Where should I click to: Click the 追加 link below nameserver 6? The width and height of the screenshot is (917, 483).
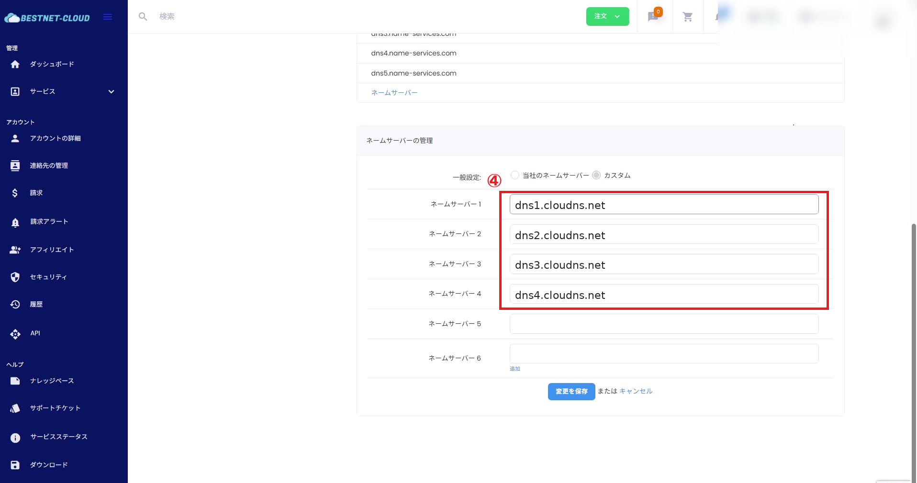point(515,369)
